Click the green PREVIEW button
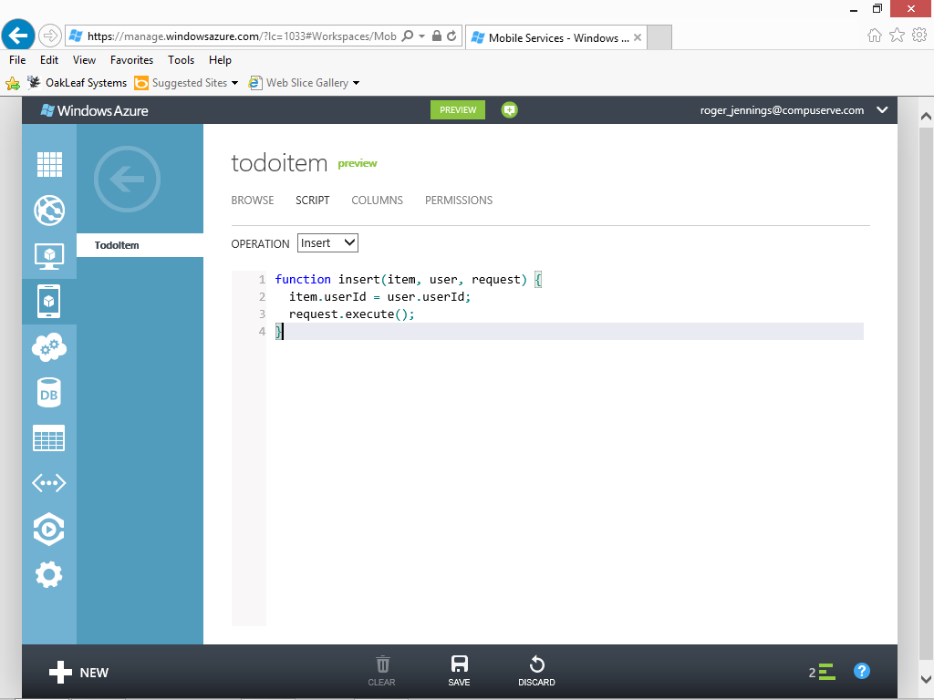This screenshot has height=700, width=934. [458, 110]
